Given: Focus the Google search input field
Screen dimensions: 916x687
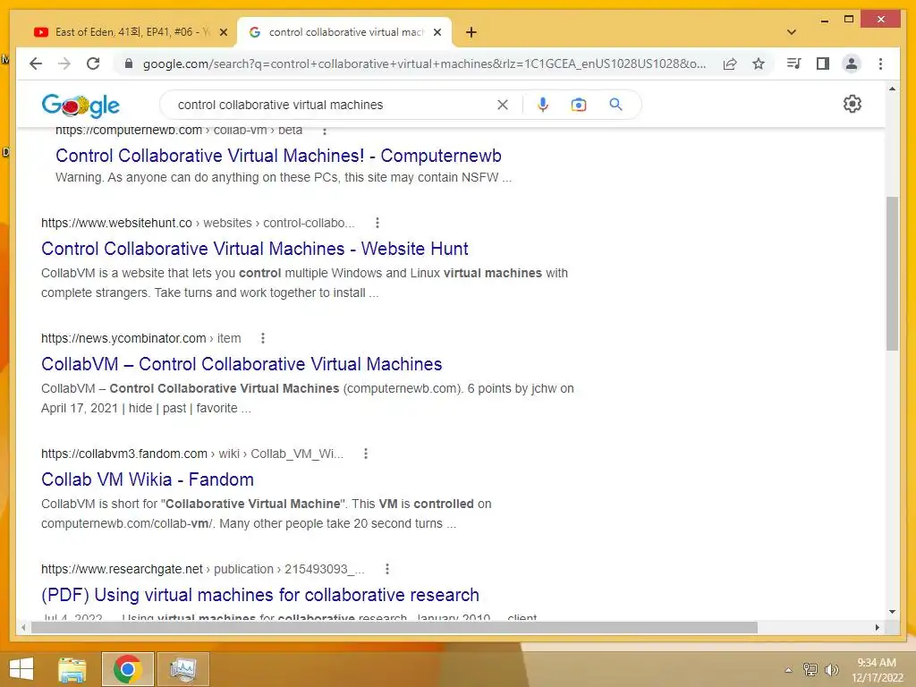Looking at the screenshot, I should pos(333,105).
